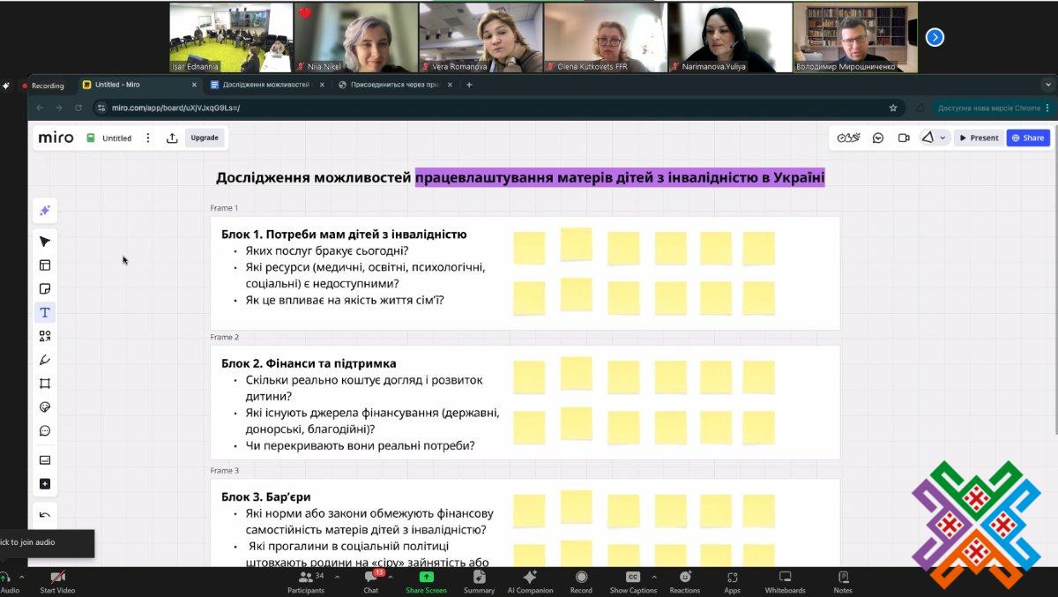This screenshot has height=597, width=1058.
Task: Switch to the Дослідження можливостей browser tab
Action: tap(263, 86)
